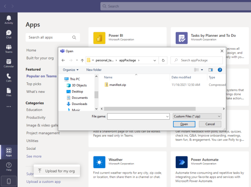Open dialog help question mark icon
The width and height of the screenshot is (251, 187).
220,70
